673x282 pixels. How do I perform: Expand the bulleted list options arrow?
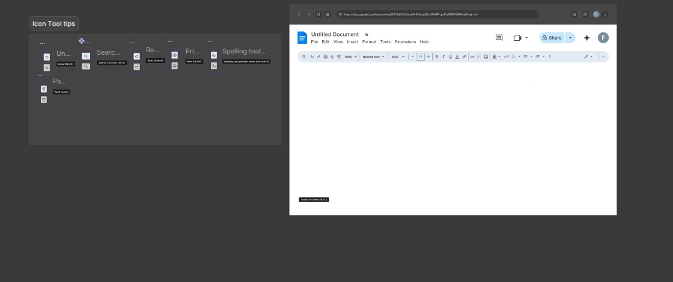pyautogui.click(x=531, y=56)
